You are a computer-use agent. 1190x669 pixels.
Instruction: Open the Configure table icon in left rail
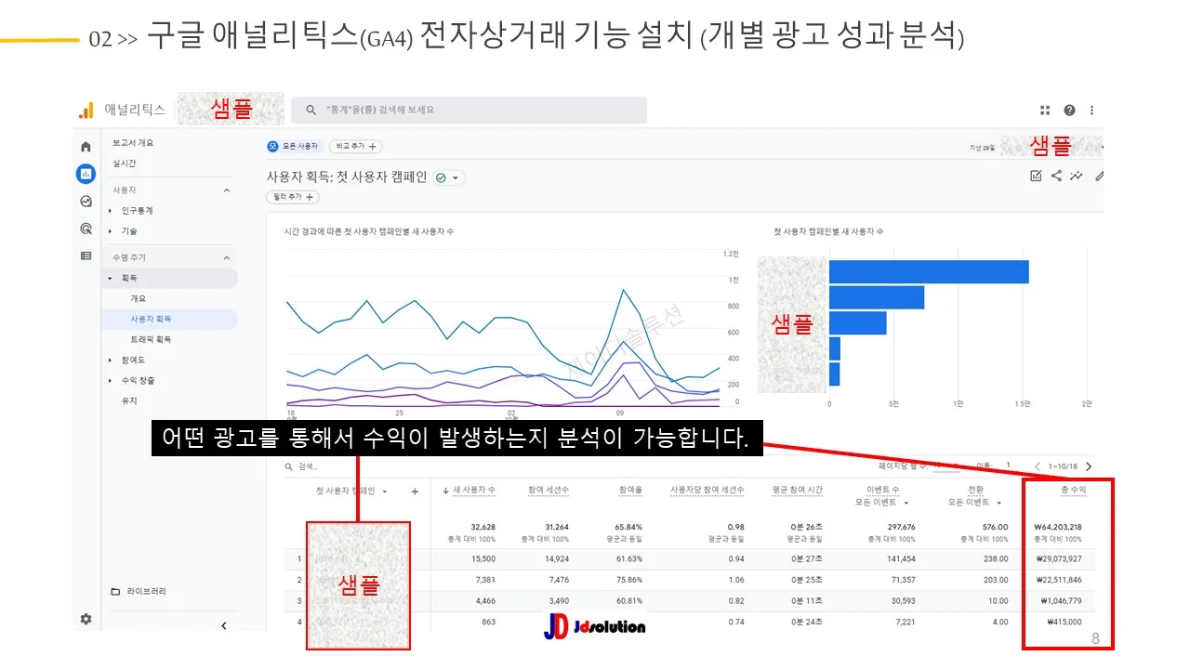pos(86,256)
